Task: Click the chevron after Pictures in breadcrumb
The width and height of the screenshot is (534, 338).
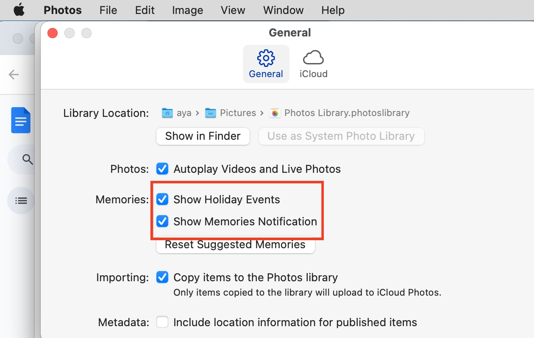Action: 261,113
